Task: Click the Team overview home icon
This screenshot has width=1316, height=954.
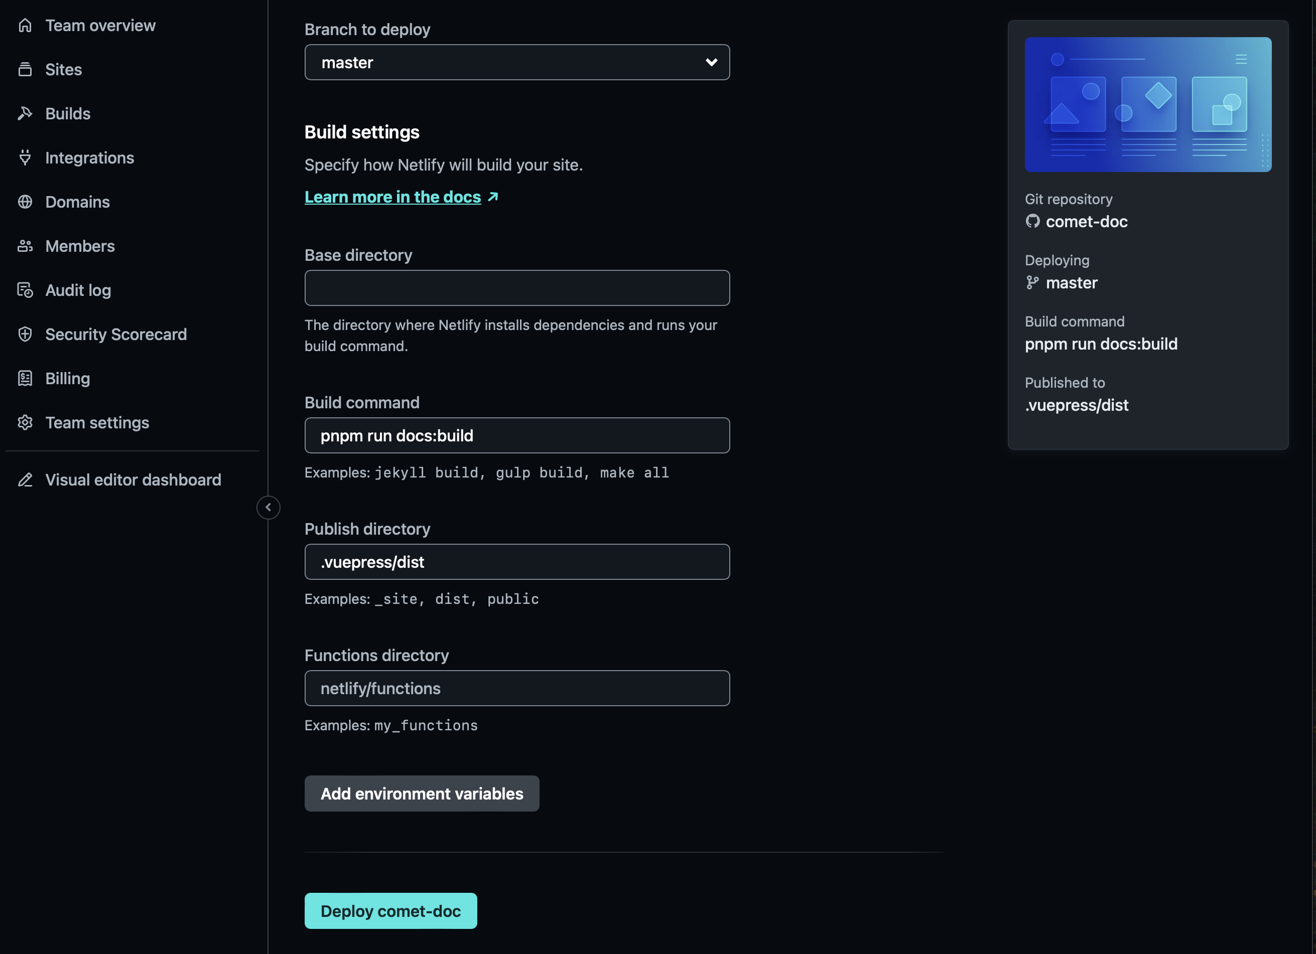Action: point(25,26)
